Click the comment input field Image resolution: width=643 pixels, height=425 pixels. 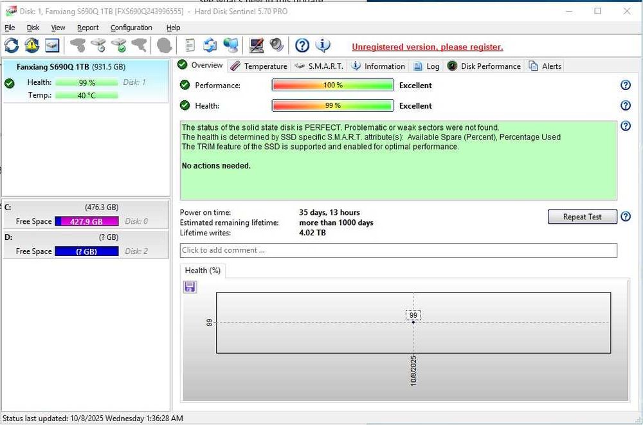click(398, 250)
